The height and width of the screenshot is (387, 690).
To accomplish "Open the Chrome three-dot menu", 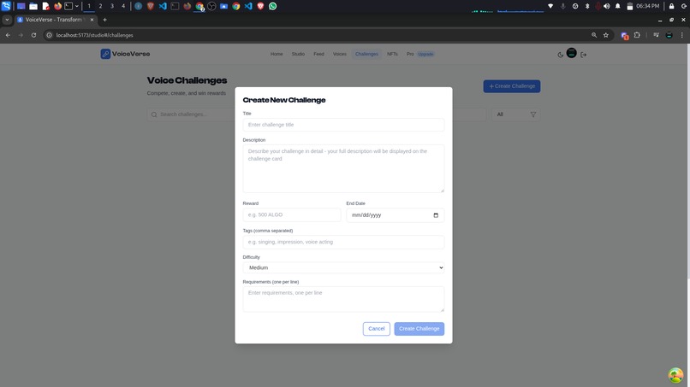I will [682, 35].
